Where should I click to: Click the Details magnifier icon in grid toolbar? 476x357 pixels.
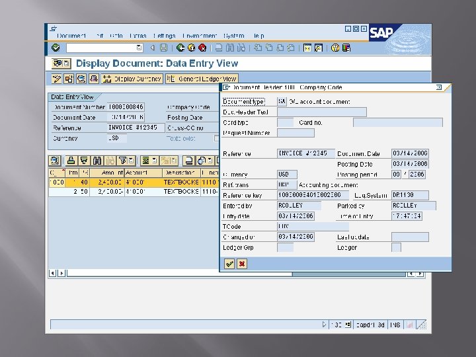pos(54,160)
